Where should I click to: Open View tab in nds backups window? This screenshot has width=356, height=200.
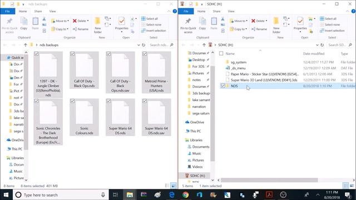click(52, 11)
